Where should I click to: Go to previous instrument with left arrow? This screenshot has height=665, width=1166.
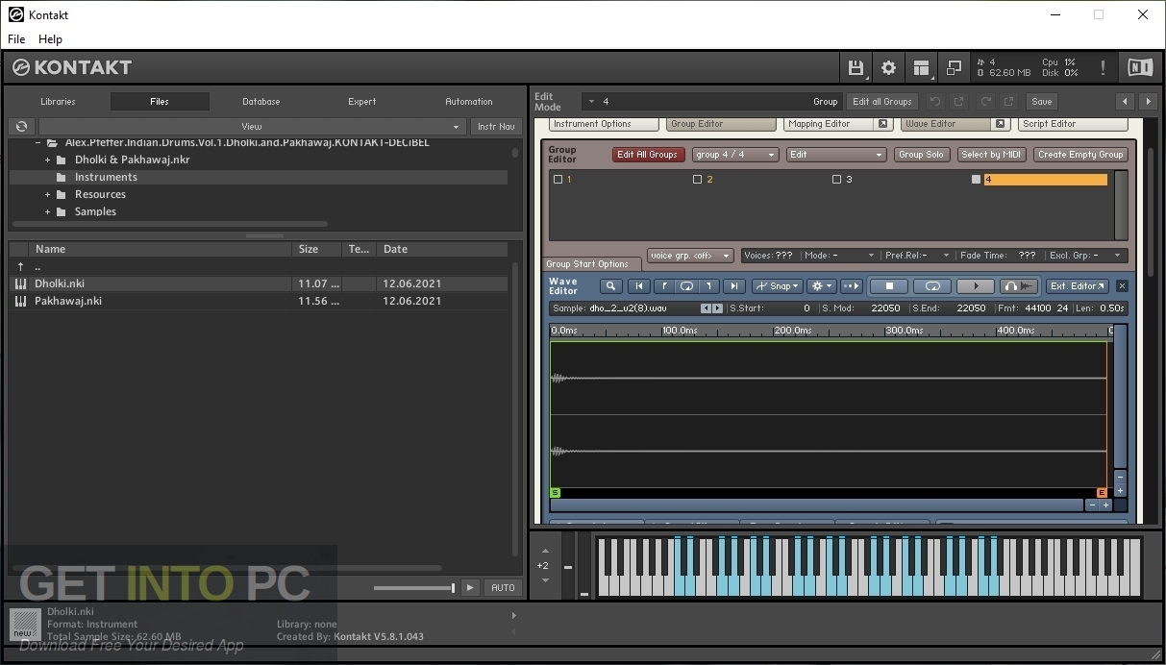(x=1126, y=101)
